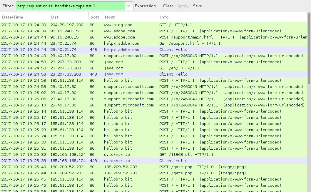311x192 pixels.
Task: Select the 19:24:53 java.com POST / row
Action: tap(153, 62)
